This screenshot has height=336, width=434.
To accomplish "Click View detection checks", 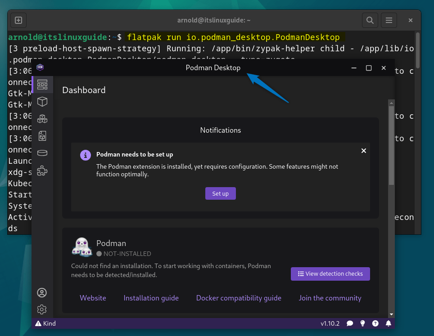I will click(x=330, y=273).
